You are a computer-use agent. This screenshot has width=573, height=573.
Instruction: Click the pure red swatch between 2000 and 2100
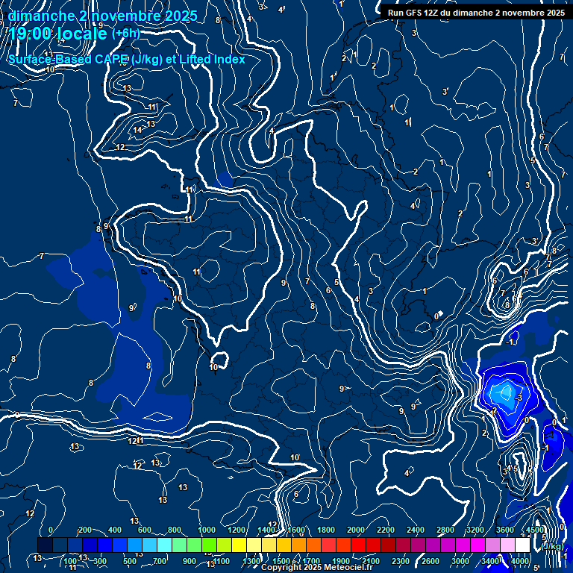tap(358, 545)
